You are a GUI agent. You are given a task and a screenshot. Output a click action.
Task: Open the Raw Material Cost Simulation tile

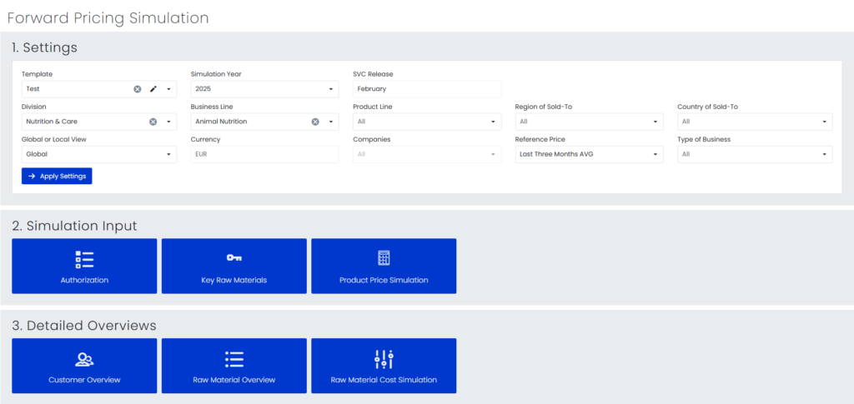pos(384,366)
